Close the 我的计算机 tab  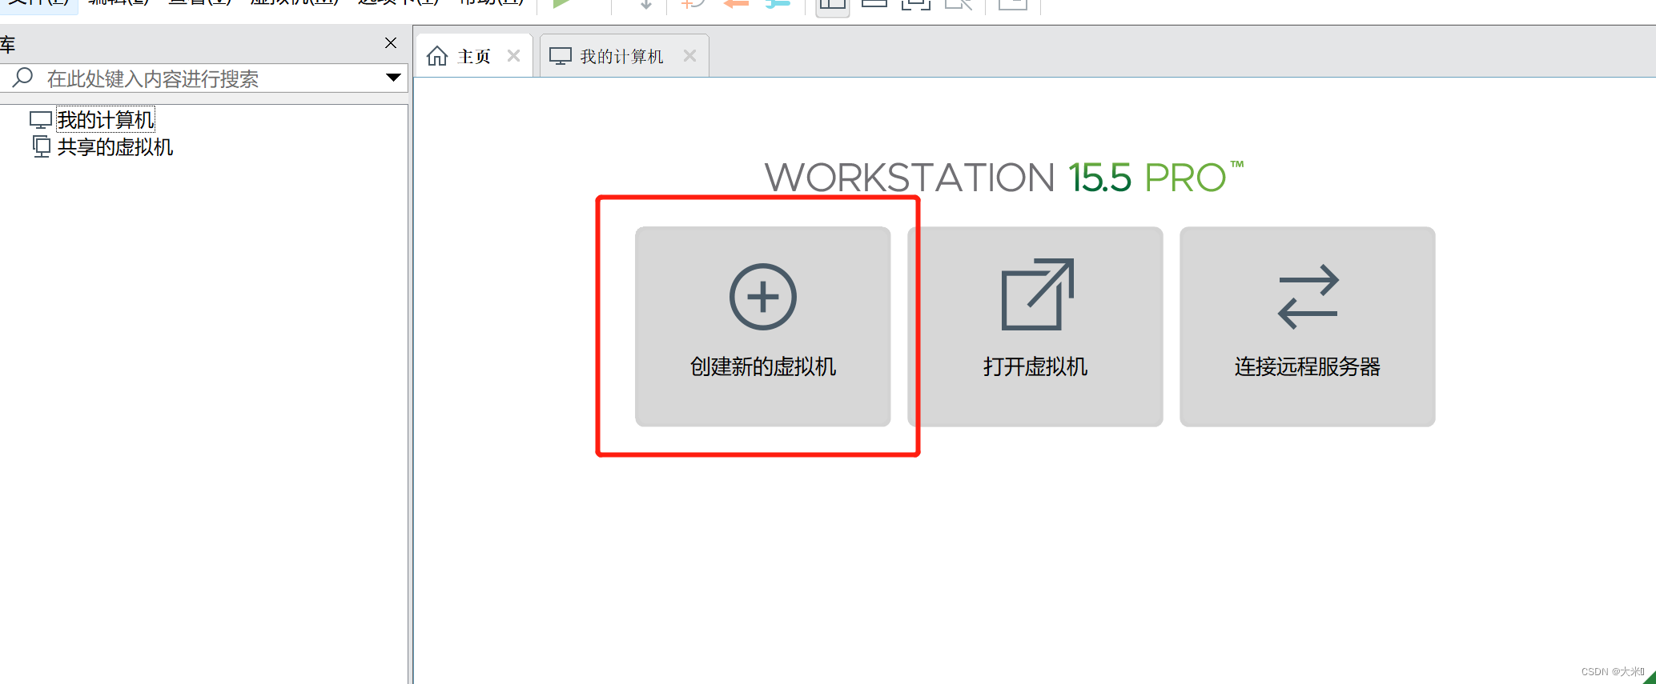(x=689, y=56)
